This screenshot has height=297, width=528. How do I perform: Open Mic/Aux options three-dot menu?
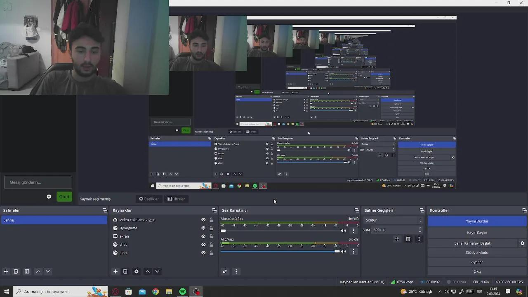pos(354,251)
